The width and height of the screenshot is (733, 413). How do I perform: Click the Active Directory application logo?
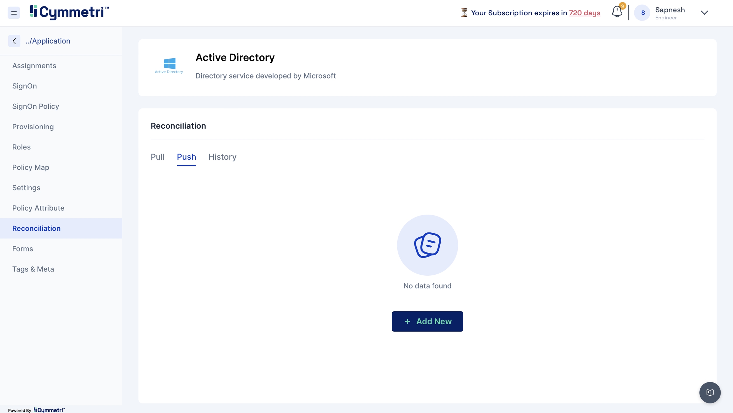169,65
